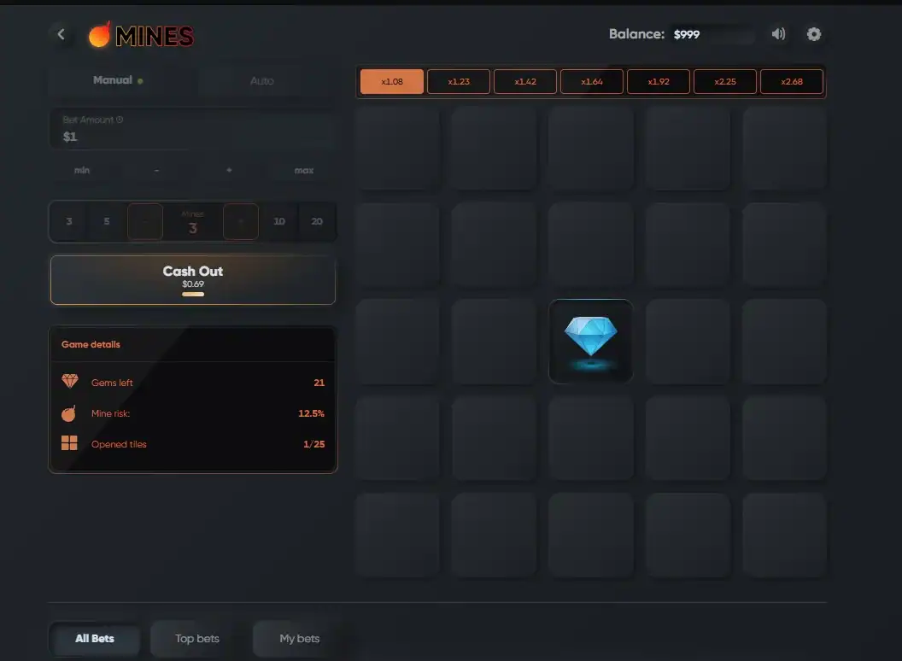Click the revealed blue diamond tile

(590, 341)
